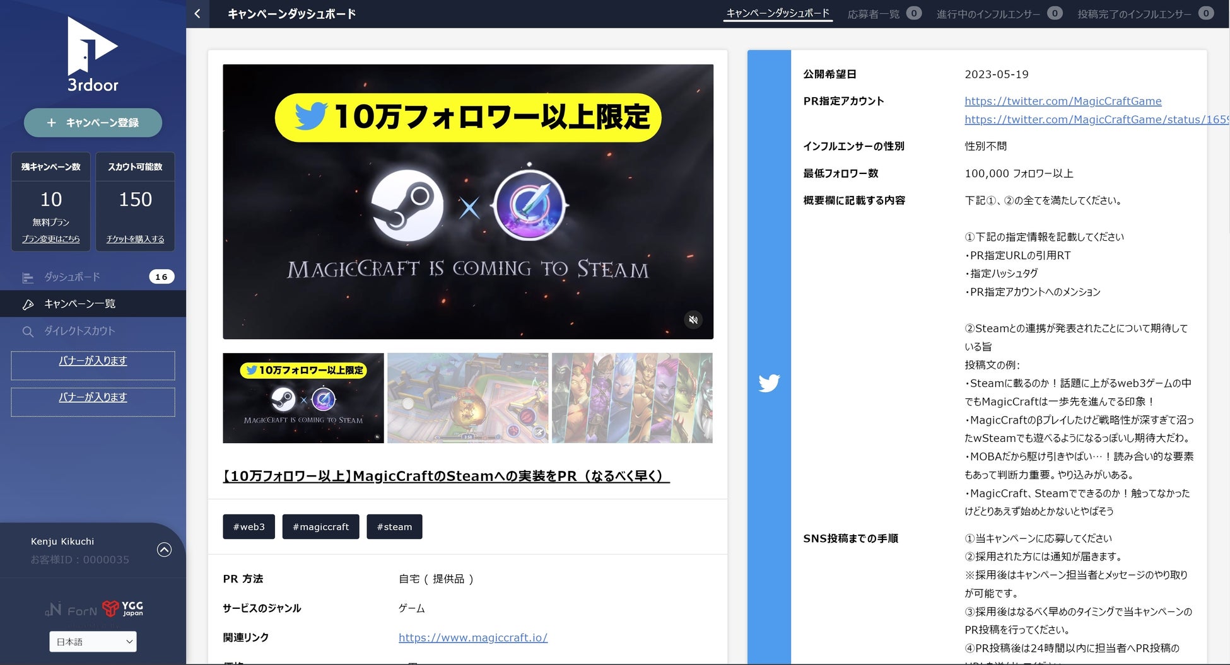
Task: Click the pen icon beside キャンペーン一覧
Action: point(28,304)
